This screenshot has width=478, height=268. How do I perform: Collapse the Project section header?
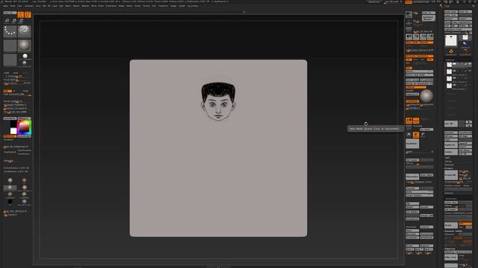click(449, 168)
